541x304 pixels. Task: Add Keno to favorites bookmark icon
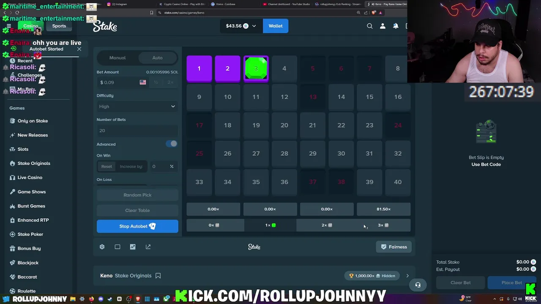click(x=158, y=276)
